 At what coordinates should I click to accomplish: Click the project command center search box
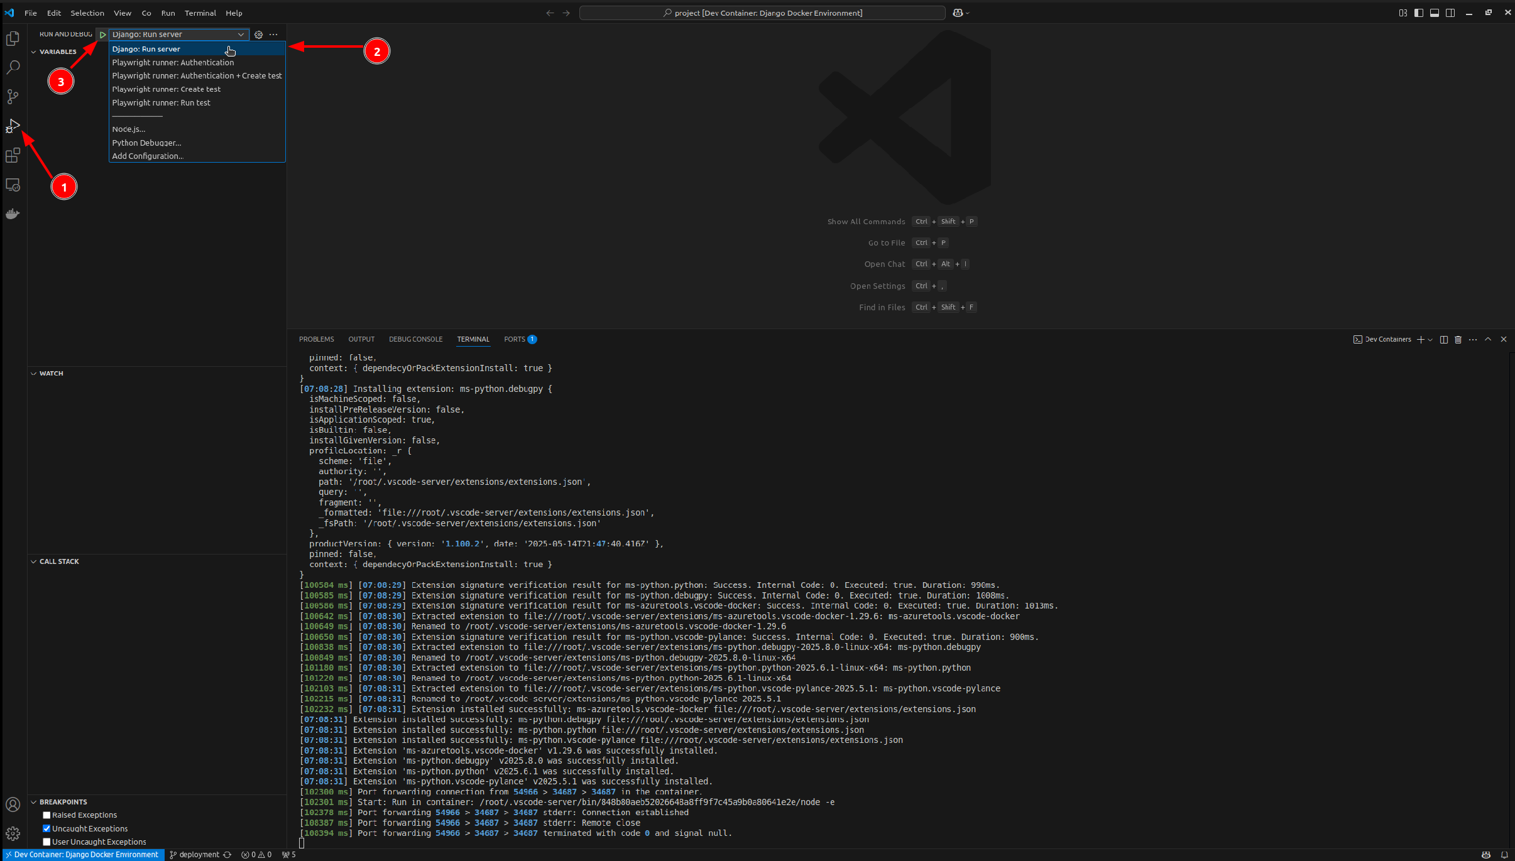pyautogui.click(x=762, y=13)
